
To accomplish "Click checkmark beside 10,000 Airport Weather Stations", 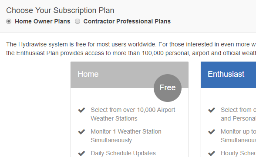I will [82, 110].
